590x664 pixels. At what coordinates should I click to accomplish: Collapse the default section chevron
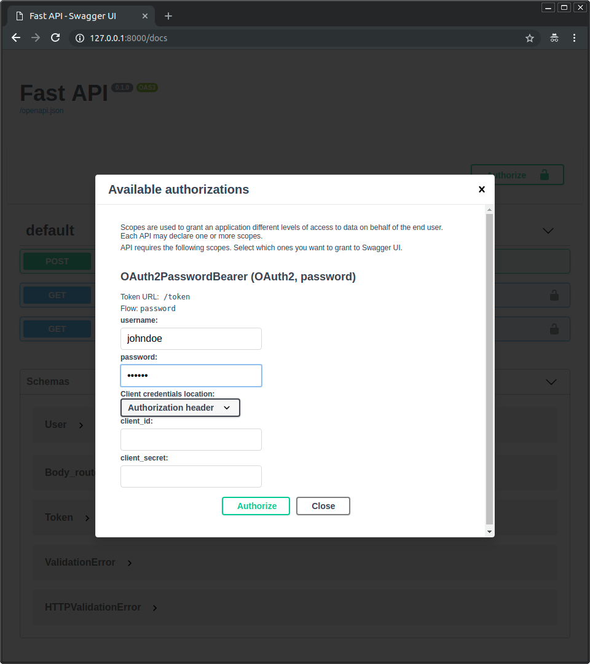(548, 231)
